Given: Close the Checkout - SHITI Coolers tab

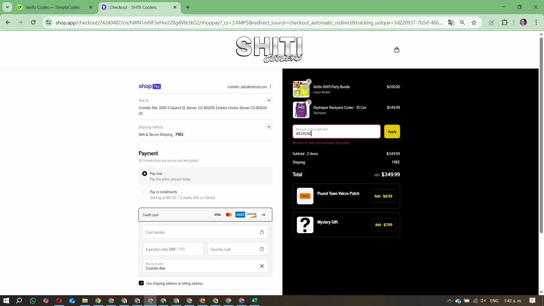Looking at the screenshot, I should [175, 7].
